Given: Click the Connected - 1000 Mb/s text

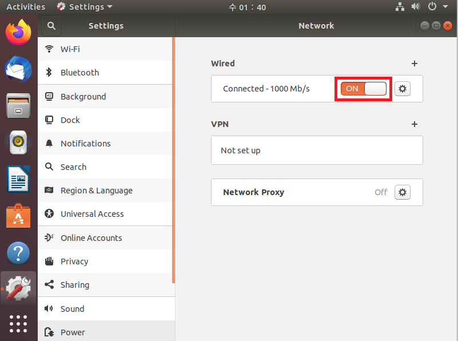Looking at the screenshot, I should 266,89.
